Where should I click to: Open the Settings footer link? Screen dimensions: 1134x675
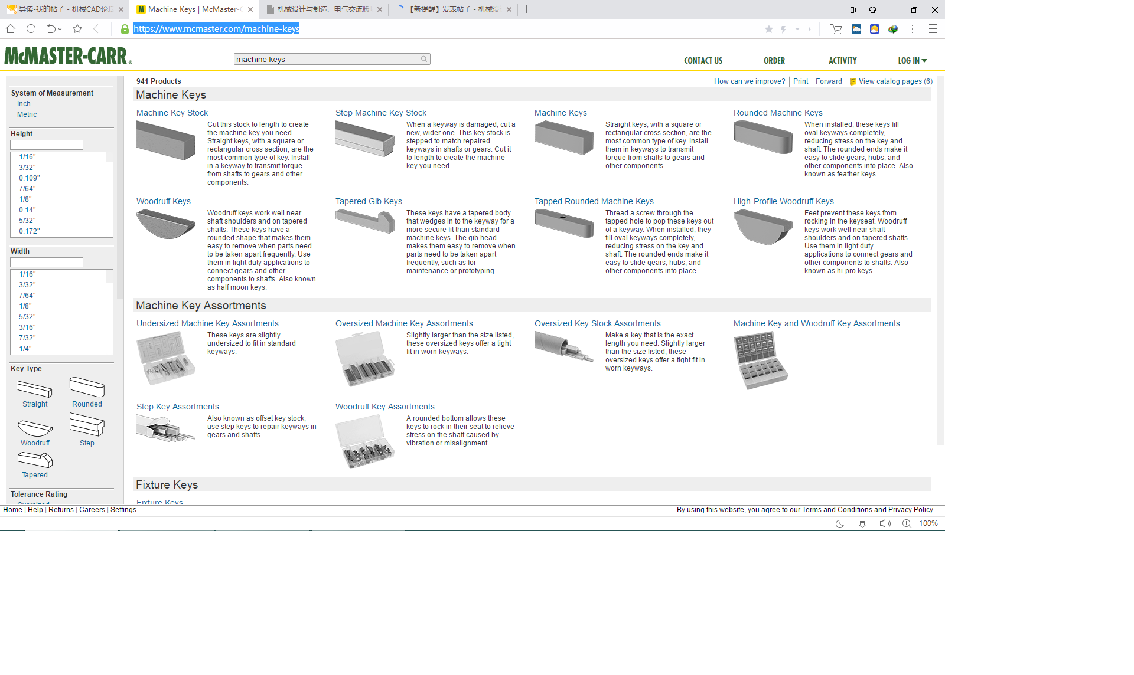coord(123,510)
